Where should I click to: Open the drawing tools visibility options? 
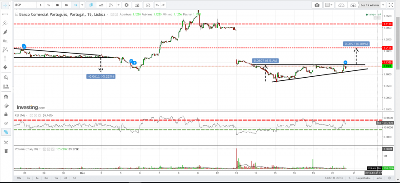5,142
